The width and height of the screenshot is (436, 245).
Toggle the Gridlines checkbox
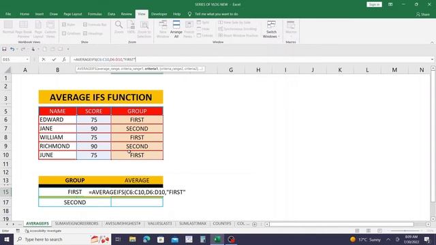click(64, 33)
